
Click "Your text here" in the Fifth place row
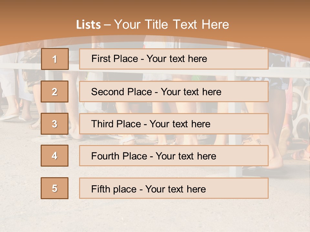pyautogui.click(x=176, y=189)
